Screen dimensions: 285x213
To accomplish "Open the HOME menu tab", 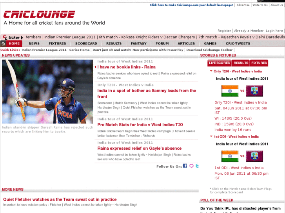I will pos(14,43).
